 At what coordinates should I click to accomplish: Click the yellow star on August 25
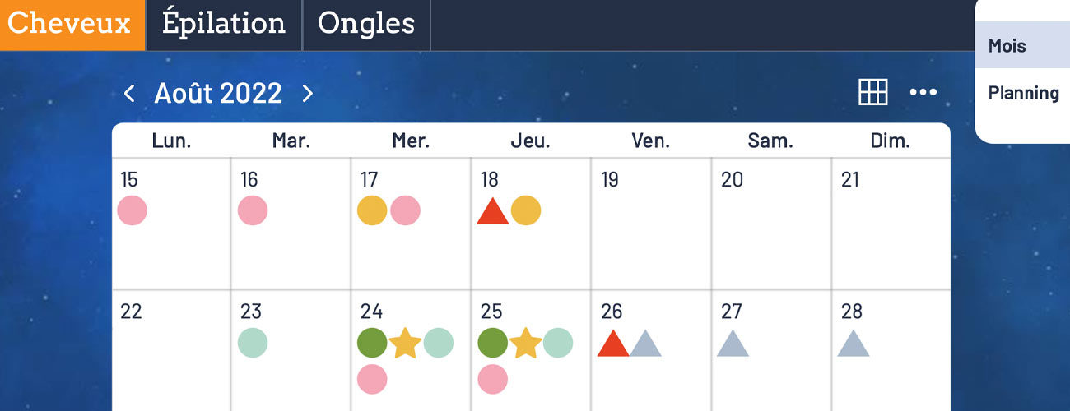coord(525,343)
